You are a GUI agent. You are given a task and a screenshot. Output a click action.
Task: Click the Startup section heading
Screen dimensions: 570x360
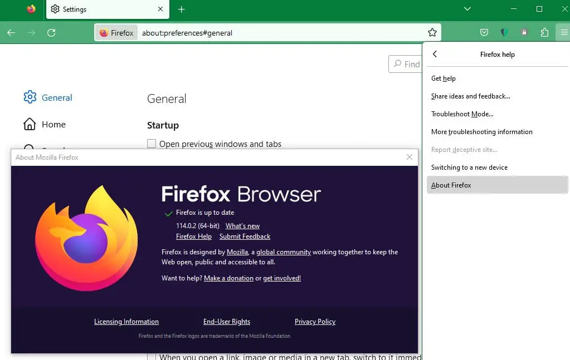163,125
